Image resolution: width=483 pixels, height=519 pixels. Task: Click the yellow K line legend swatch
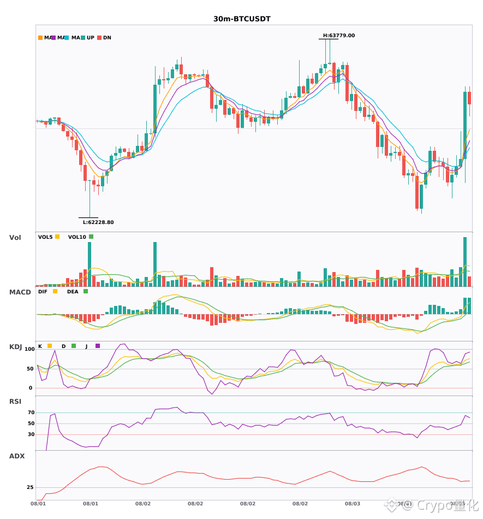[x=50, y=346]
